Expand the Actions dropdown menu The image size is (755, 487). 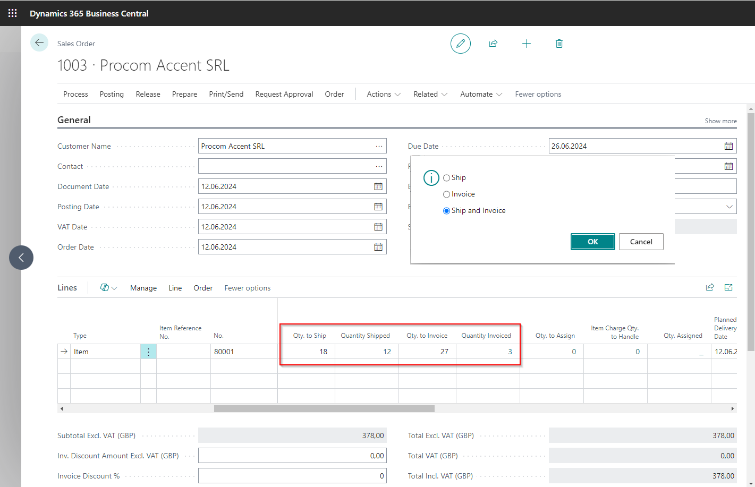pos(384,94)
